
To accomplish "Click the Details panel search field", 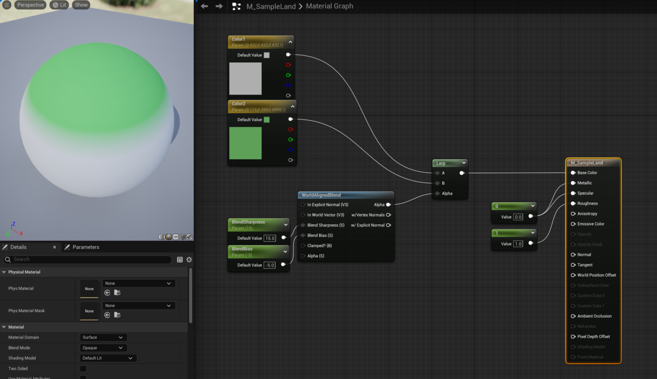I will click(82, 260).
